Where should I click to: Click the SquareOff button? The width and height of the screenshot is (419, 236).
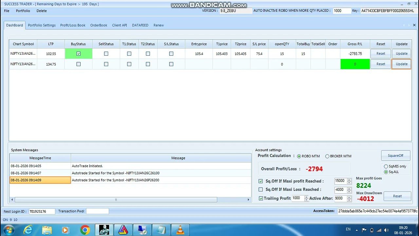point(395,155)
